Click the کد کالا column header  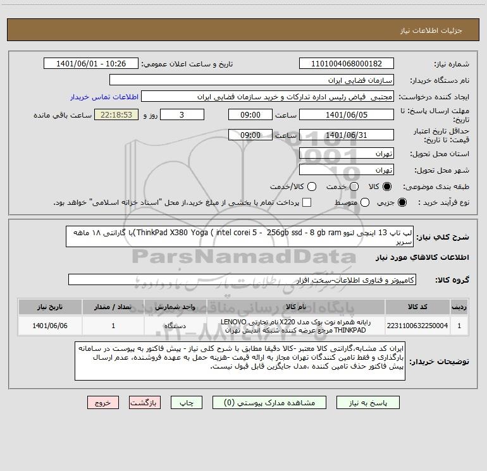point(417,307)
